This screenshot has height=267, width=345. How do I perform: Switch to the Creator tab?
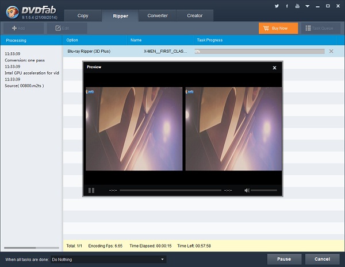pos(195,16)
